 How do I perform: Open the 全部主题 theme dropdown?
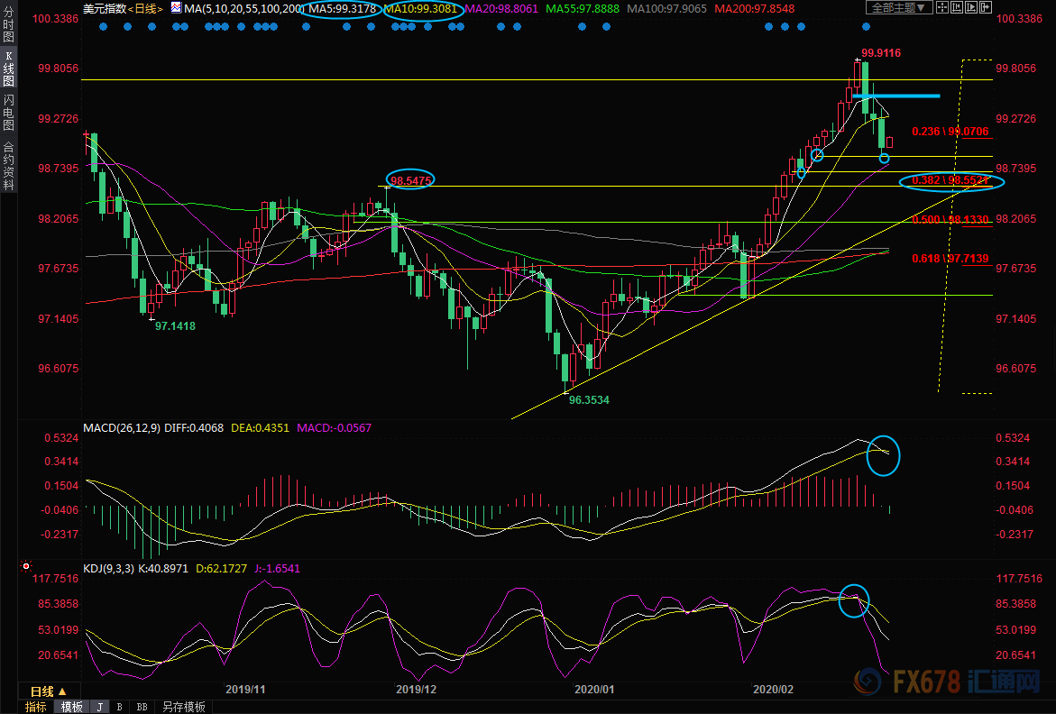899,7
